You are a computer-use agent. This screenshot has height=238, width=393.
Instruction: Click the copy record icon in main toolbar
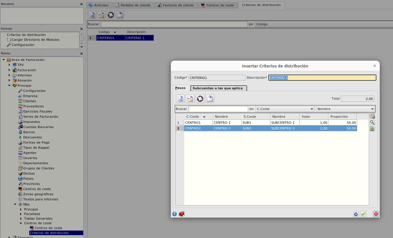coord(120,15)
